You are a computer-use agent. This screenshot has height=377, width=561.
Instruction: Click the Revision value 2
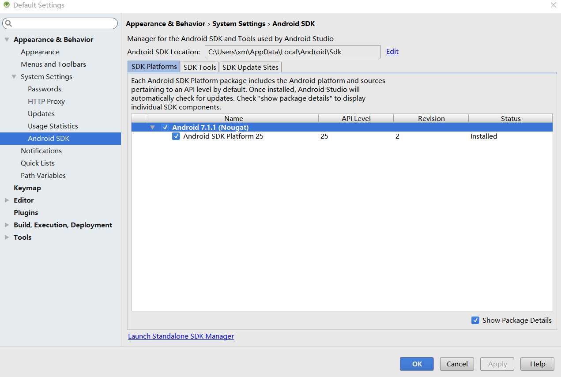(397, 136)
